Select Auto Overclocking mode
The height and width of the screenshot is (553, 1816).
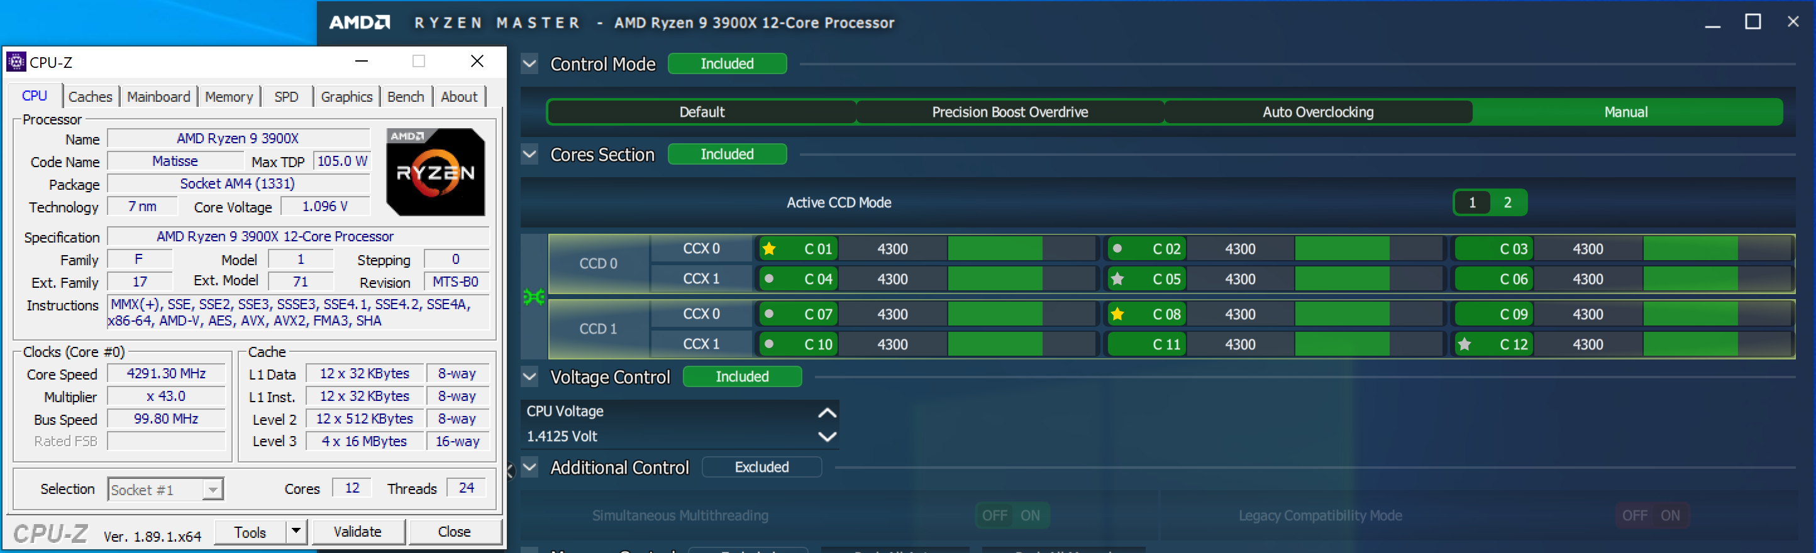(x=1318, y=112)
